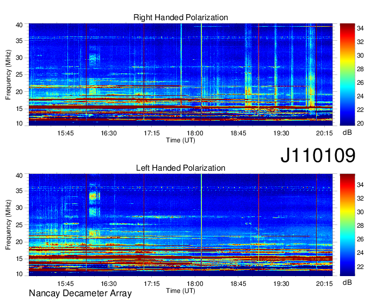Click Time (UT) label under Right Handed plot

tap(181, 140)
